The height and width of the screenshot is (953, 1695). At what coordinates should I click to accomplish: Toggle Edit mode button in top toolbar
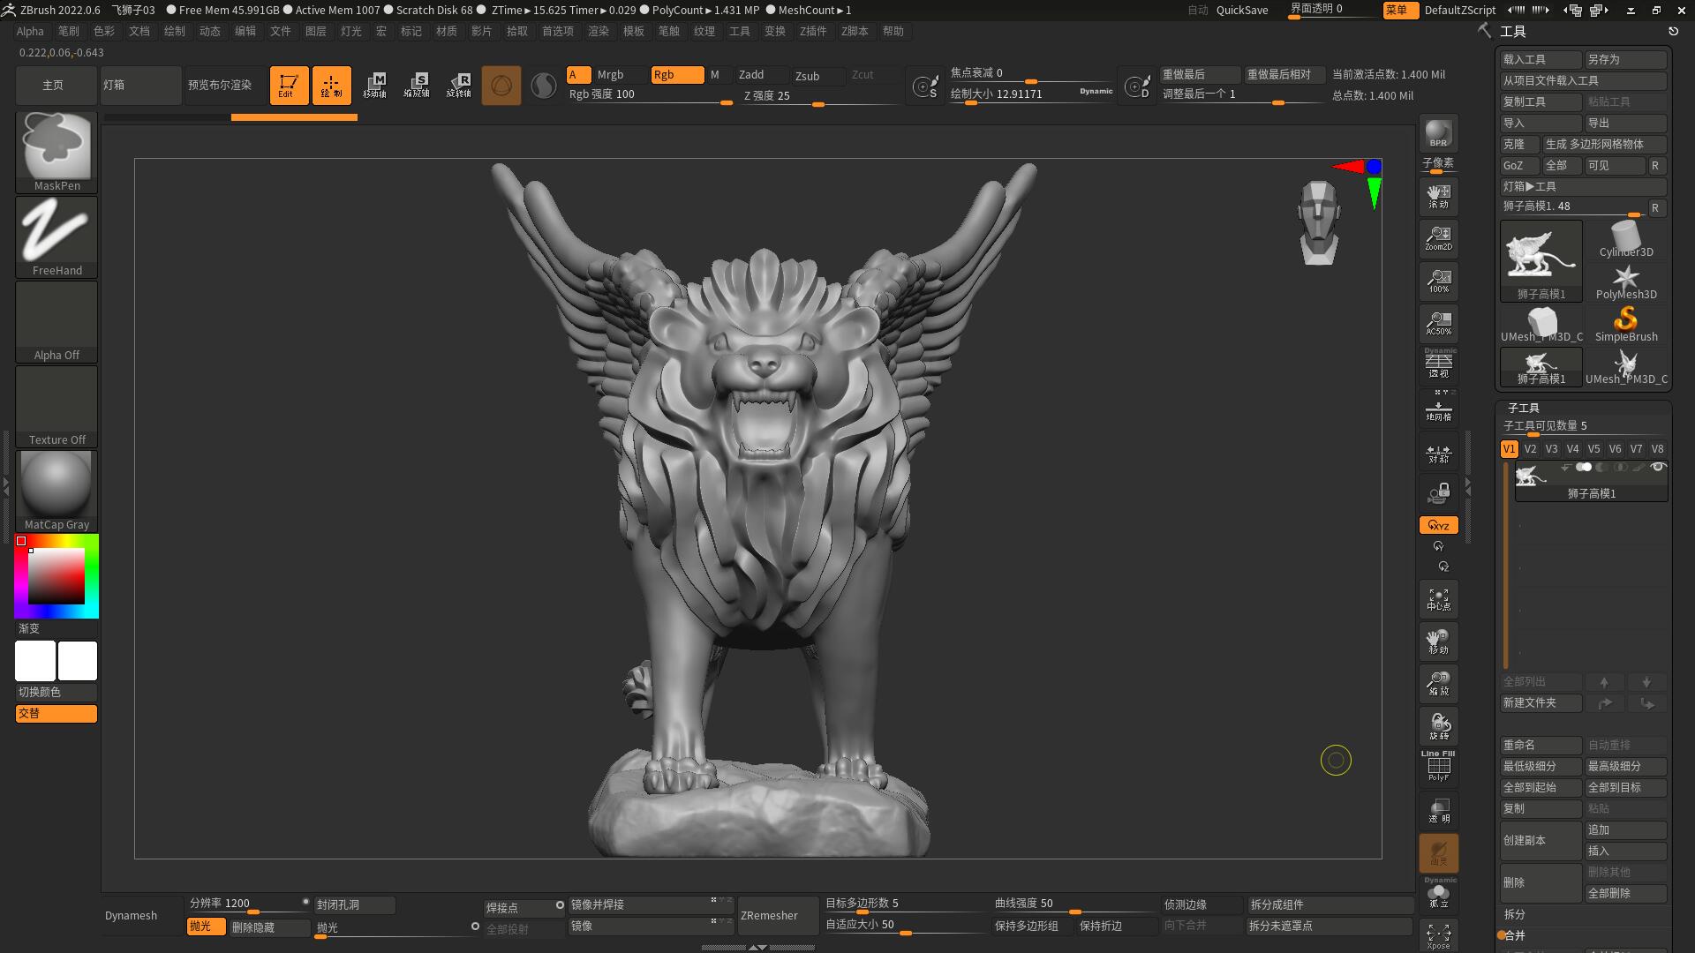click(289, 85)
